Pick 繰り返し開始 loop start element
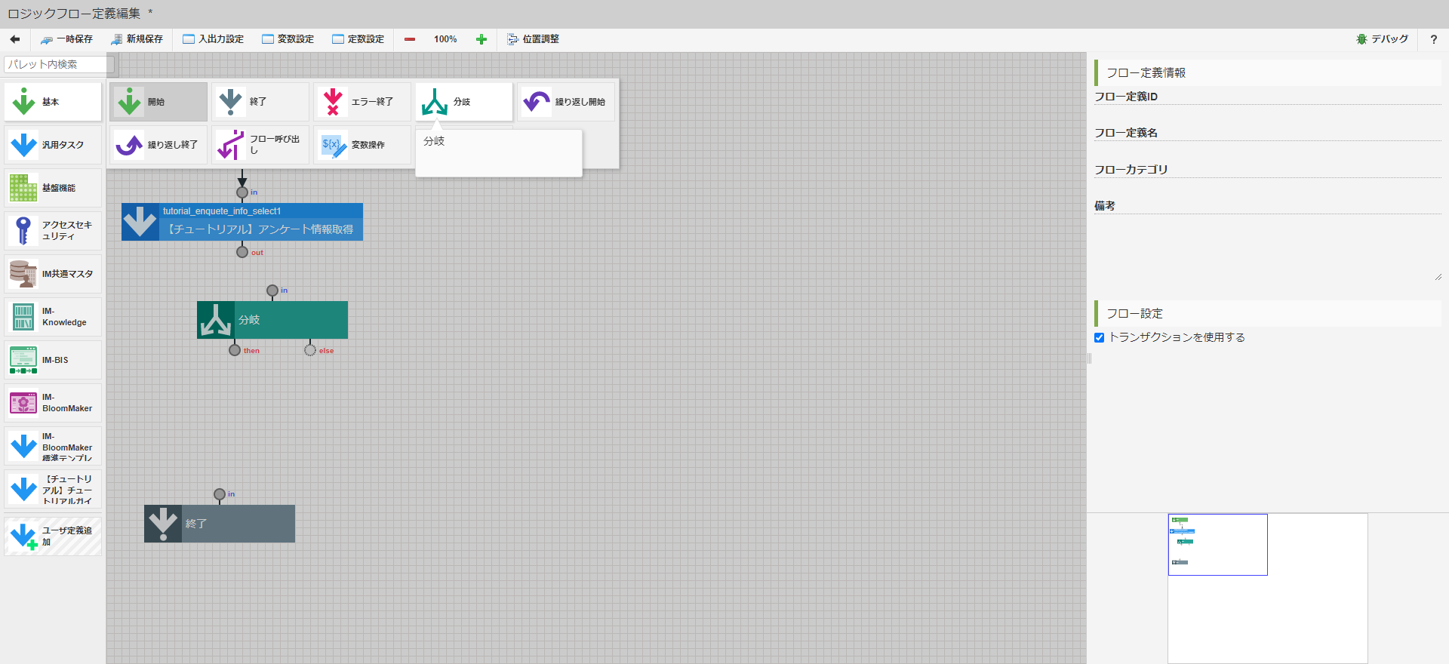This screenshot has height=664, width=1449. point(566,102)
